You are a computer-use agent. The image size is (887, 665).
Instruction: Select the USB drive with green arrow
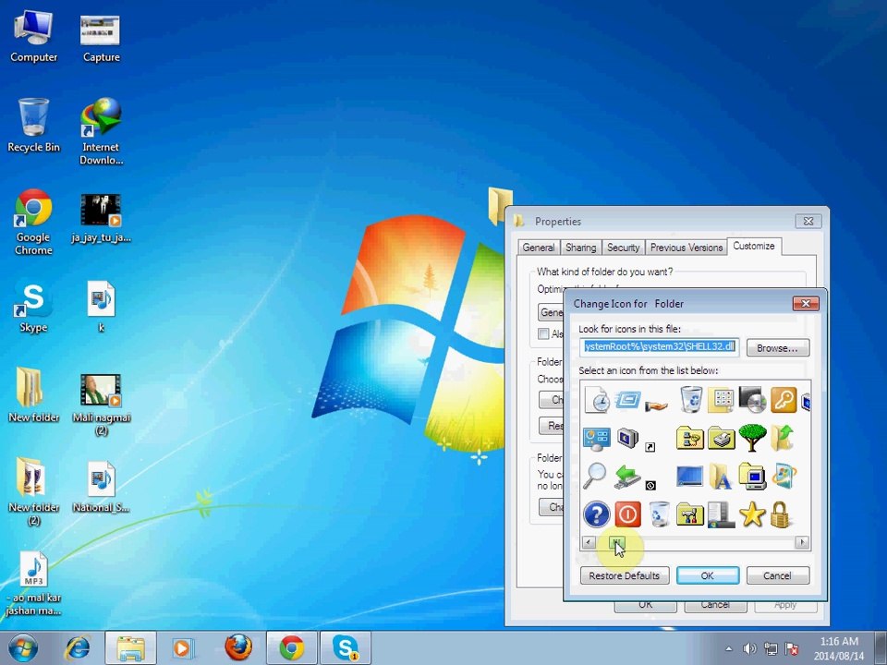tap(627, 477)
